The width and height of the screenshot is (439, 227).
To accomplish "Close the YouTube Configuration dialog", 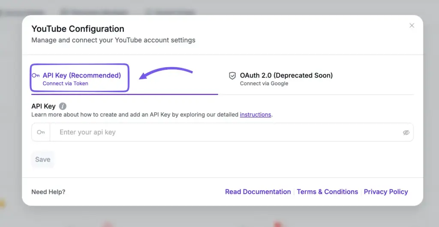I will pyautogui.click(x=412, y=25).
